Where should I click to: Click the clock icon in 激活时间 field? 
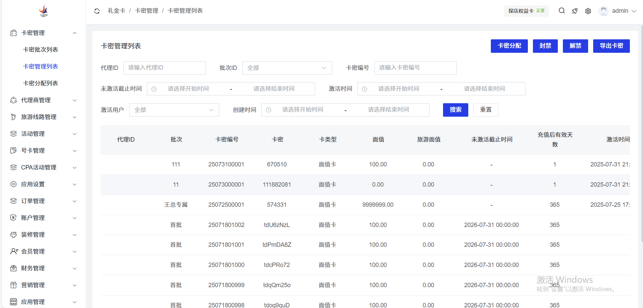pyautogui.click(x=364, y=89)
